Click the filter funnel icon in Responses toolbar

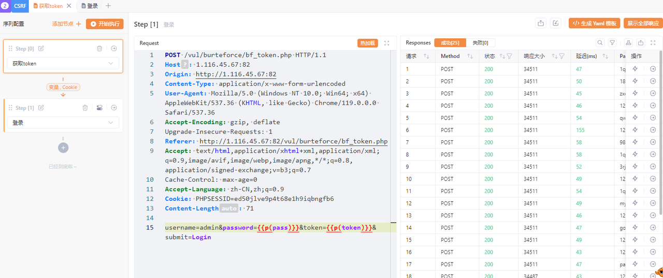(x=612, y=43)
